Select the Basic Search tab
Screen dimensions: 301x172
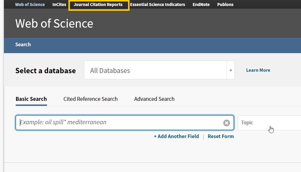(31, 99)
